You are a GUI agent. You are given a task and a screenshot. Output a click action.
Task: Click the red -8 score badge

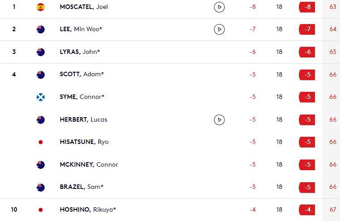point(307,7)
